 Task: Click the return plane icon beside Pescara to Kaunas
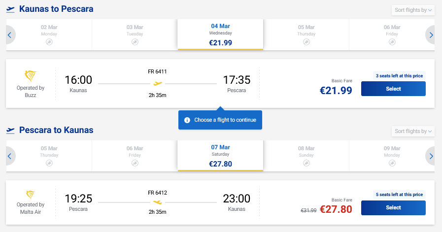click(x=10, y=131)
